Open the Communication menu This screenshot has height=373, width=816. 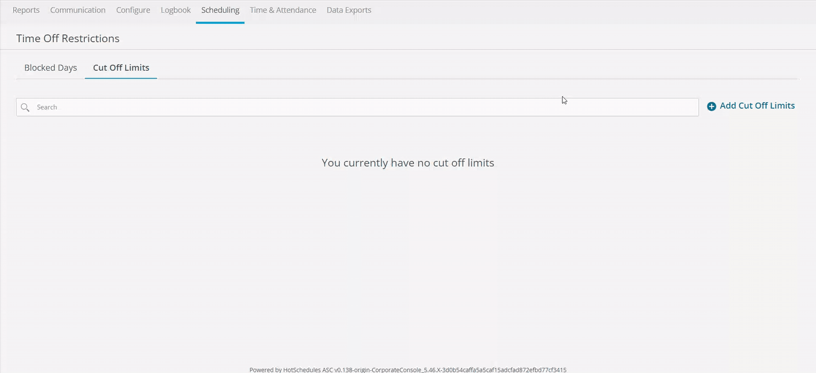(78, 10)
